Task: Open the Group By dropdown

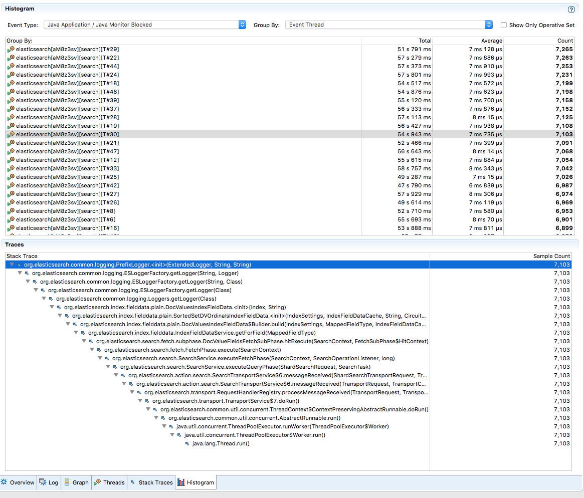Action: 389,25
